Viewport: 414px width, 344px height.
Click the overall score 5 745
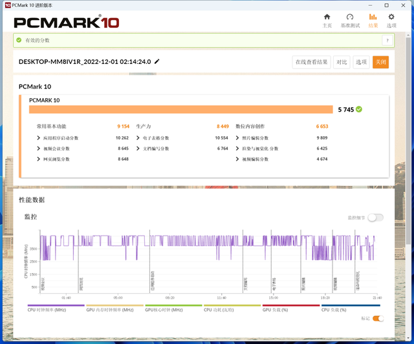(346, 110)
